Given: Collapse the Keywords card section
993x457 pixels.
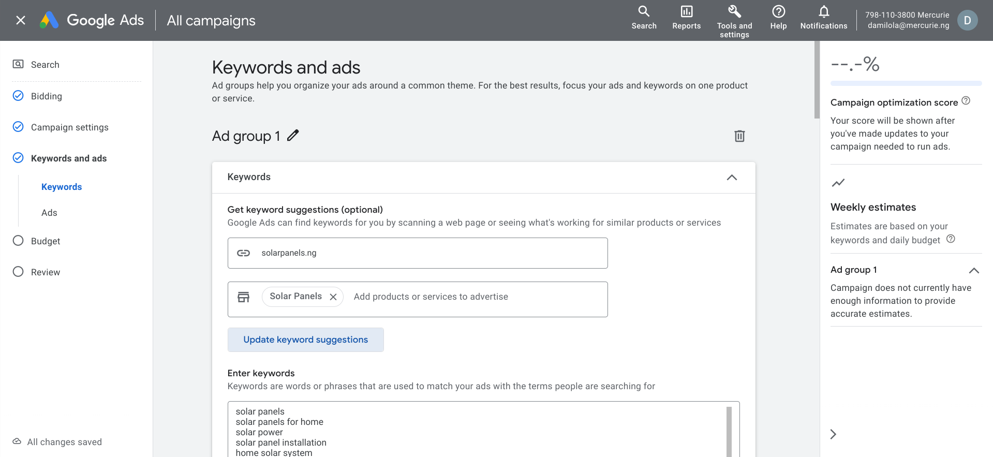Looking at the screenshot, I should pos(732,178).
